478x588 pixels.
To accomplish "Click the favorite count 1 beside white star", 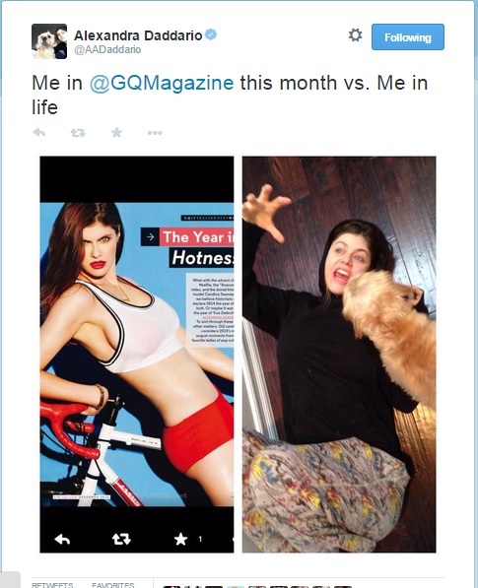I will click(200, 539).
